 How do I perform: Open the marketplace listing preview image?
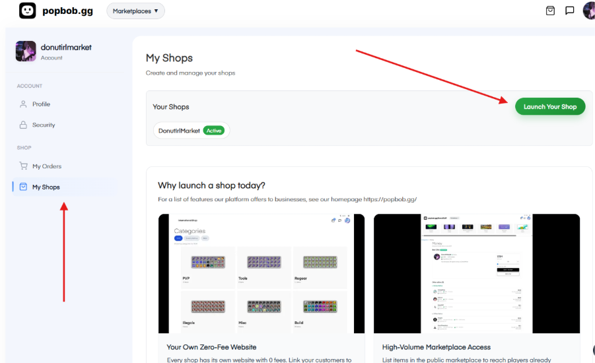(x=476, y=273)
